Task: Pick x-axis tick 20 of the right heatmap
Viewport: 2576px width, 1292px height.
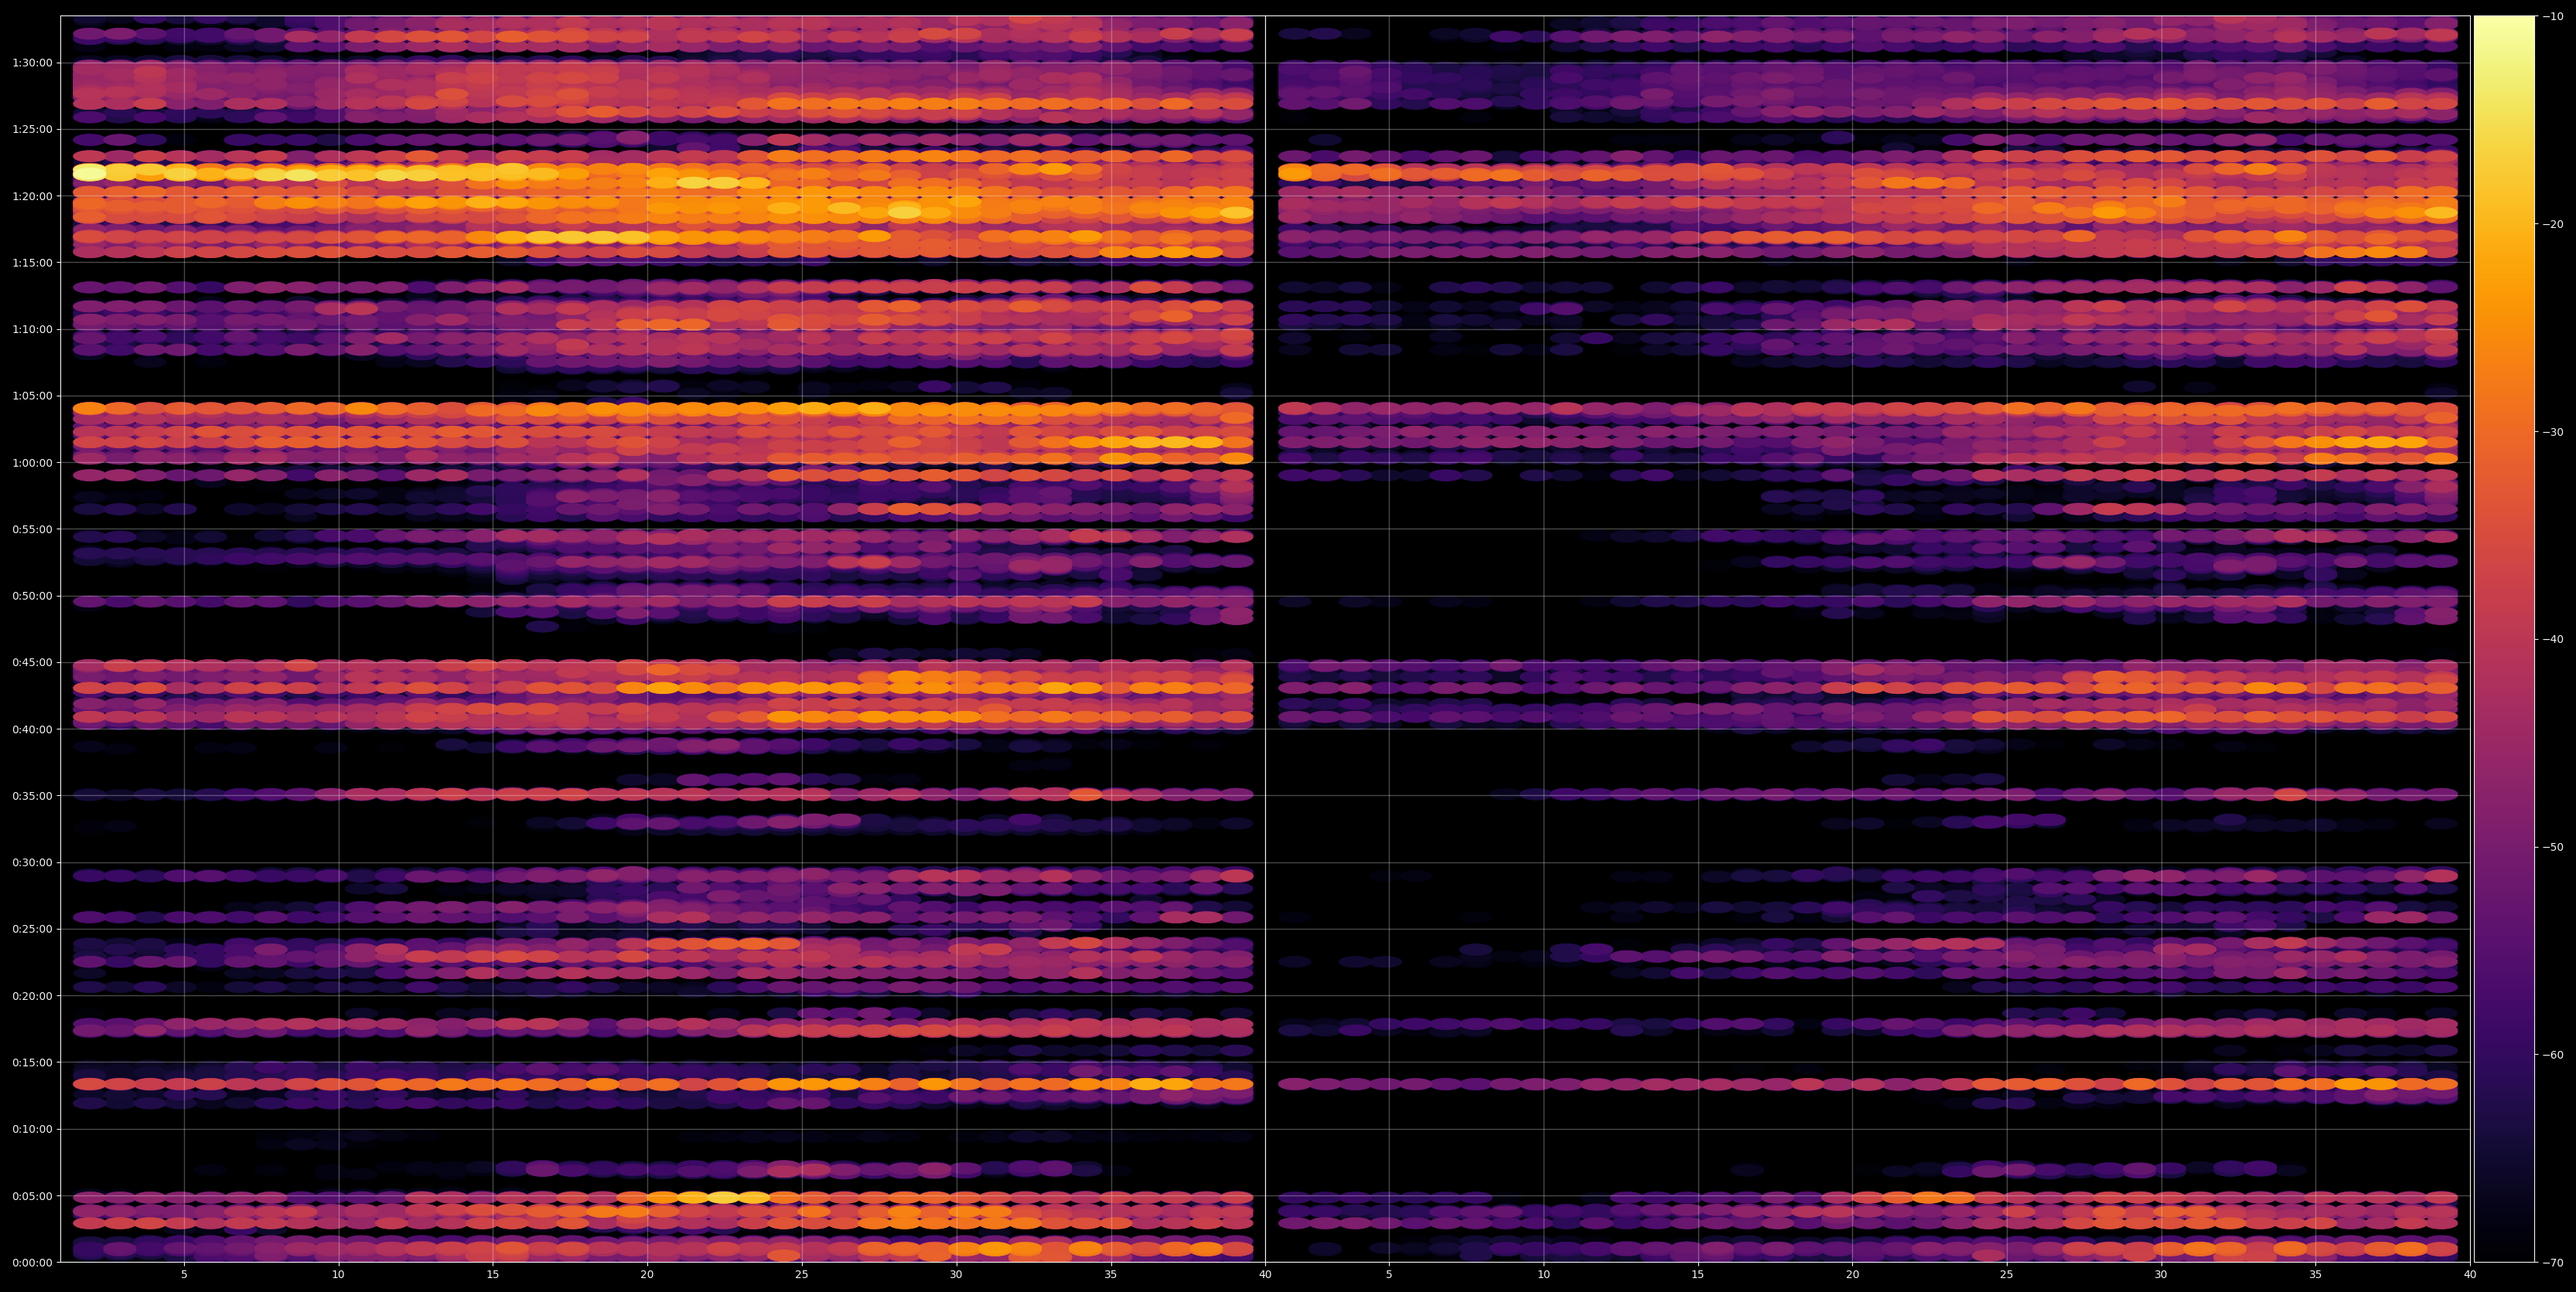Action: point(1852,1275)
